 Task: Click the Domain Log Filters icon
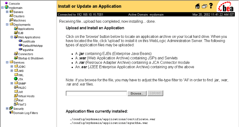pos(11,113)
